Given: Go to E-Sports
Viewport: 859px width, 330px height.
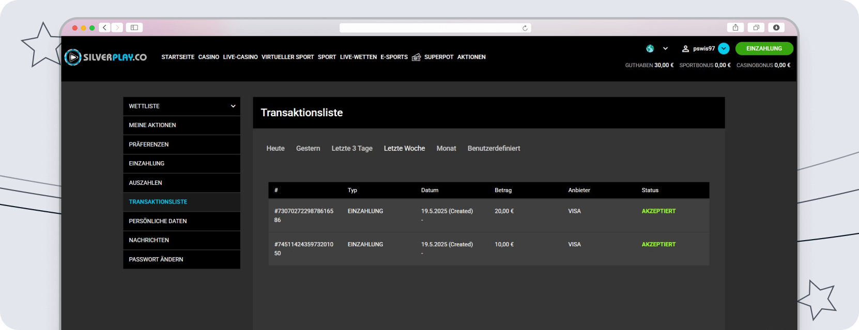Looking at the screenshot, I should [394, 57].
